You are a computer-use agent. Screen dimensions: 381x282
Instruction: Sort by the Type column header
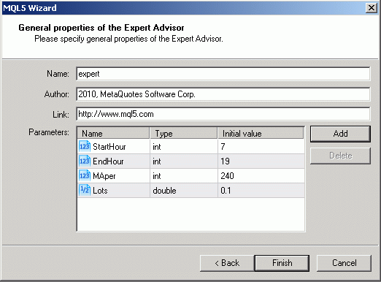pyautogui.click(x=183, y=134)
